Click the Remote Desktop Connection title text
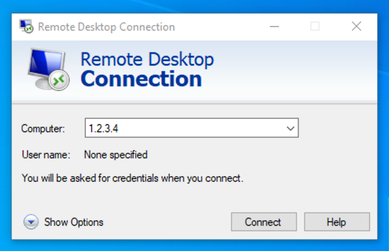Image resolution: width=389 pixels, height=251 pixels. click(107, 27)
